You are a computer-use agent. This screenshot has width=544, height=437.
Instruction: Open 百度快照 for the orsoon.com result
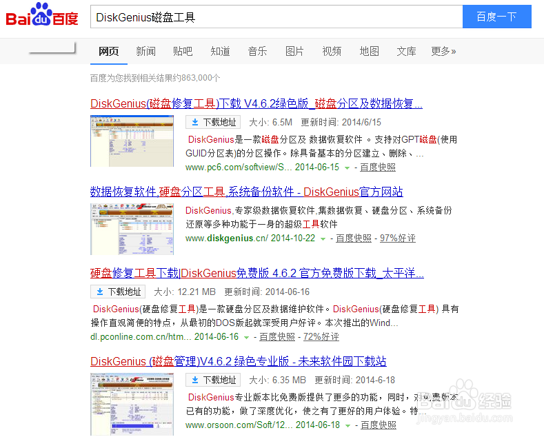[379, 425]
